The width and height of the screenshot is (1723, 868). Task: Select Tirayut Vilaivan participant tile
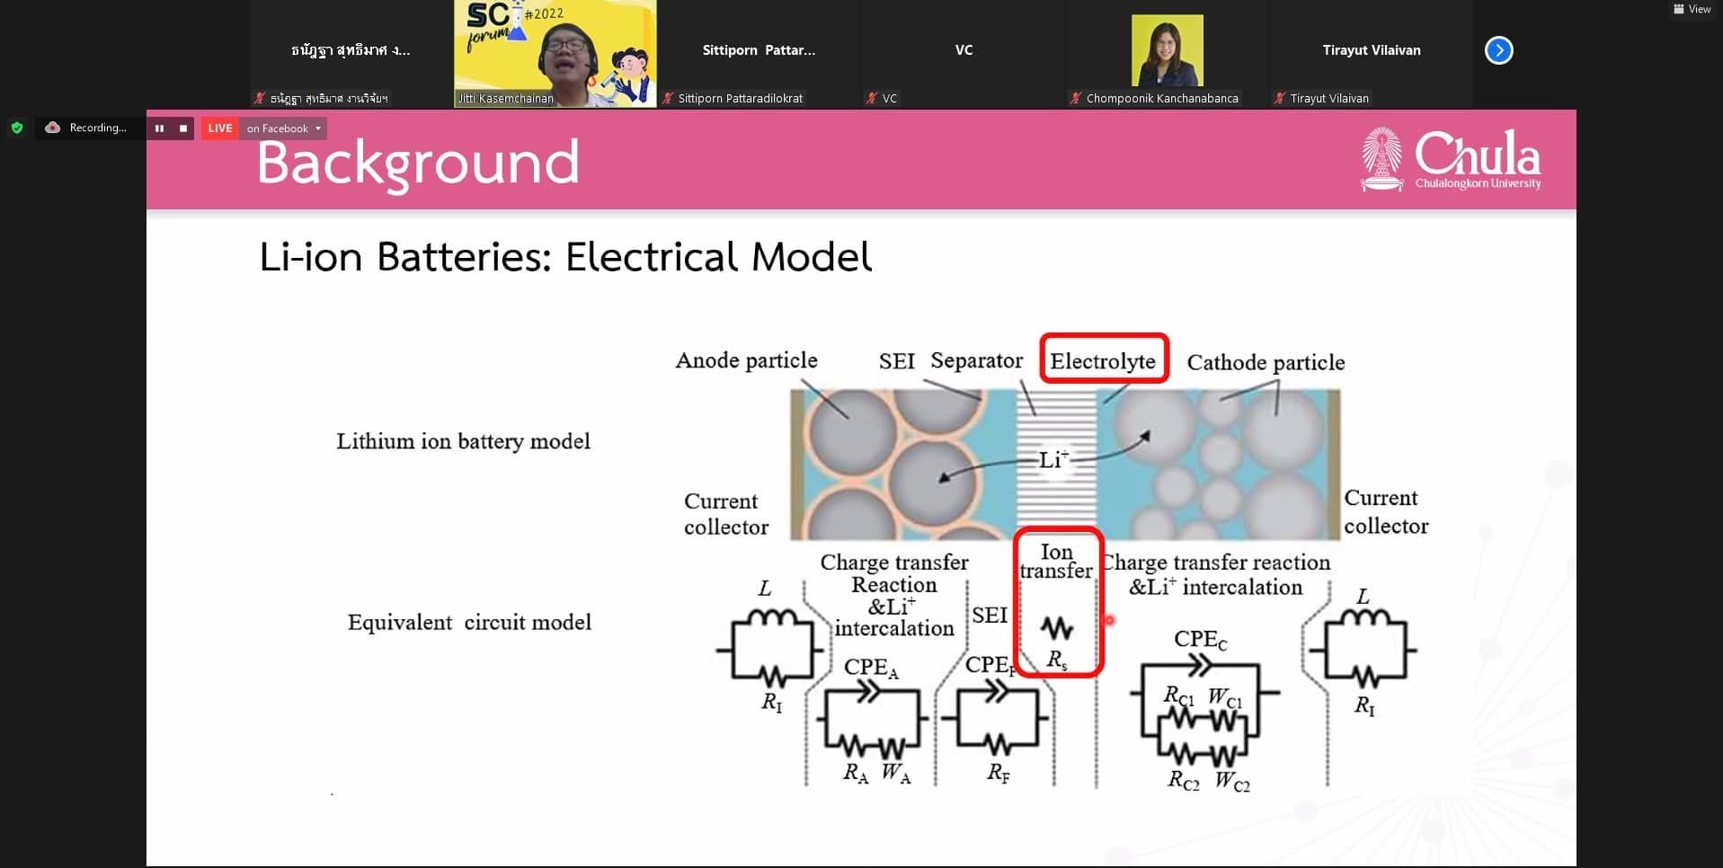pyautogui.click(x=1371, y=54)
